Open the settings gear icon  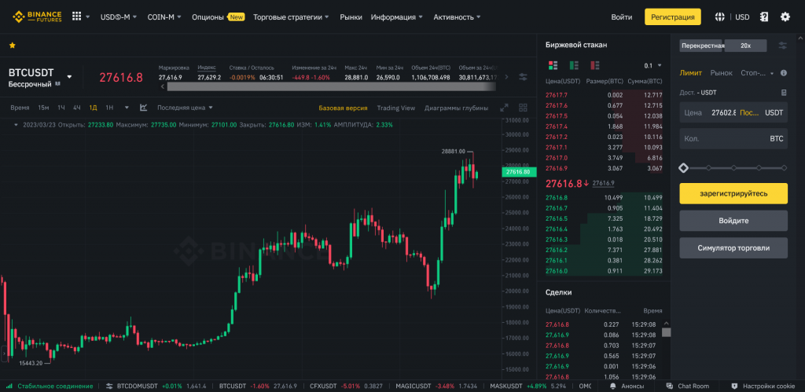click(785, 17)
